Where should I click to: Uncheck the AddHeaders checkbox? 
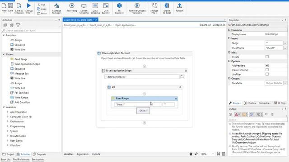(x=267, y=65)
